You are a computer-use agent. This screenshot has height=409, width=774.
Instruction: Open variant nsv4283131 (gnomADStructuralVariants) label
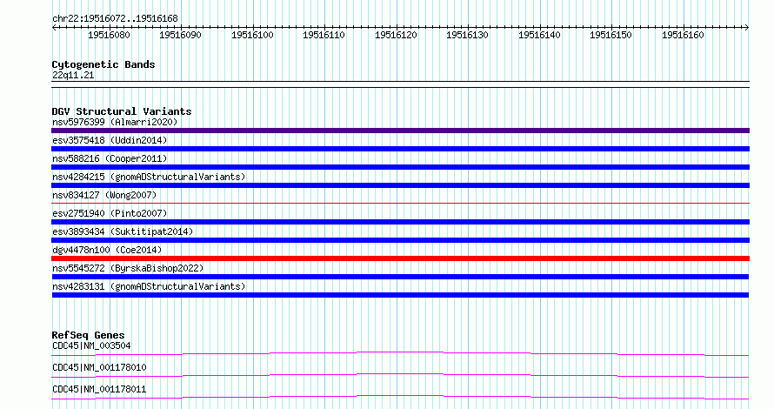point(149,286)
